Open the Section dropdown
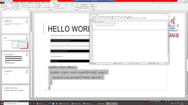Screen dimensions: 188x105 (18, 8)
